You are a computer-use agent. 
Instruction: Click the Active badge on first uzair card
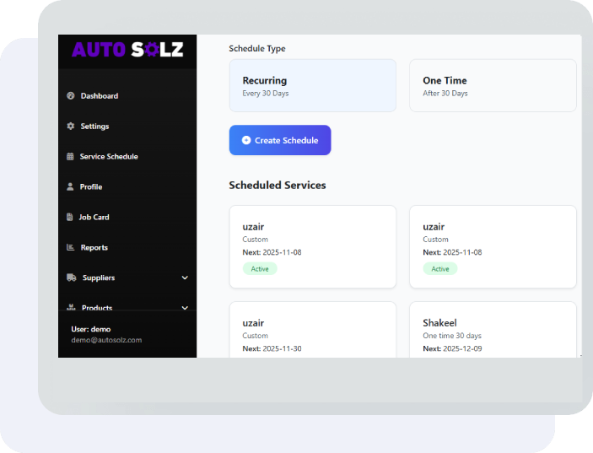click(260, 269)
